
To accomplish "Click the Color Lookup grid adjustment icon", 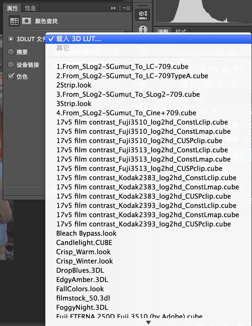I will click(x=14, y=21).
